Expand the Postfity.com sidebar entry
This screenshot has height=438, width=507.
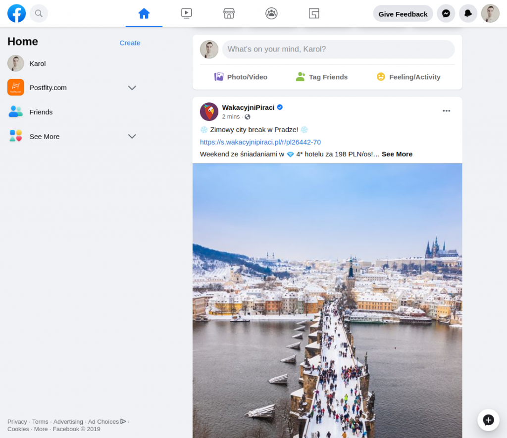tap(132, 88)
